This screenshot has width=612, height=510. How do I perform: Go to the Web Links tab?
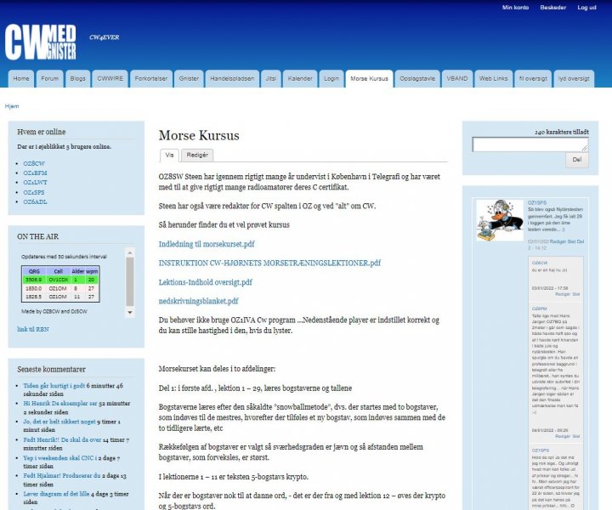493,79
